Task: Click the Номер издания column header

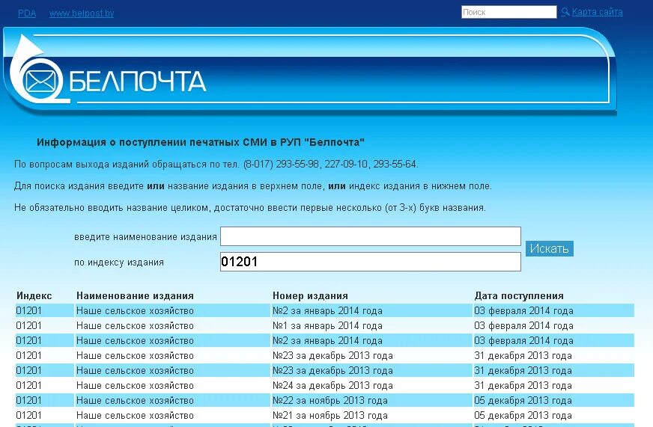Action: coord(310,295)
